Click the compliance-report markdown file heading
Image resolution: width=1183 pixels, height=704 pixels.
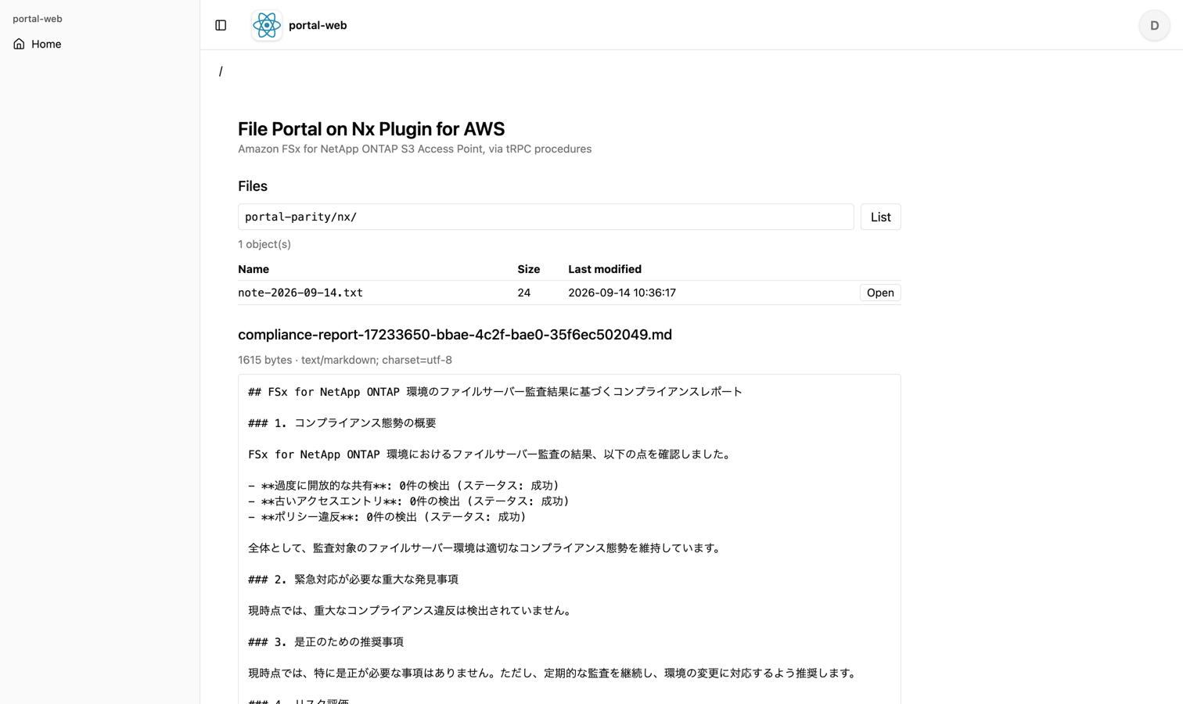click(455, 335)
